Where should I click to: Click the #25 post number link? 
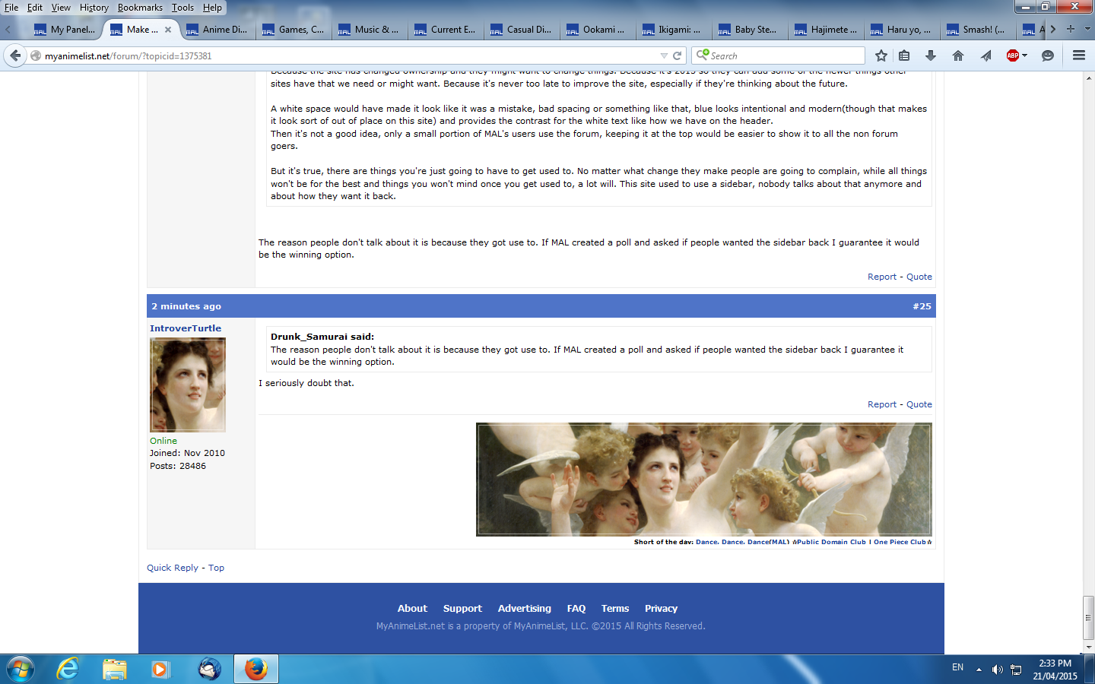pos(922,306)
